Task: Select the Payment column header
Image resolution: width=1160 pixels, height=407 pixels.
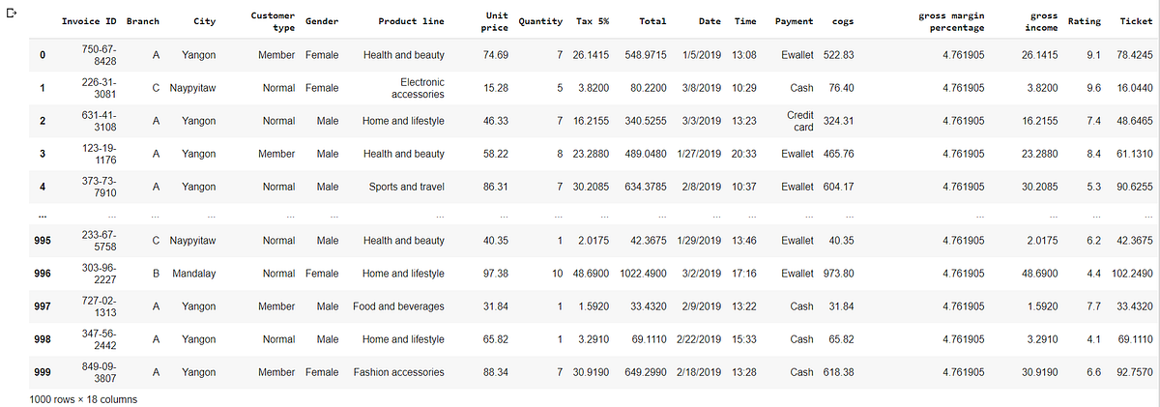Action: (794, 21)
